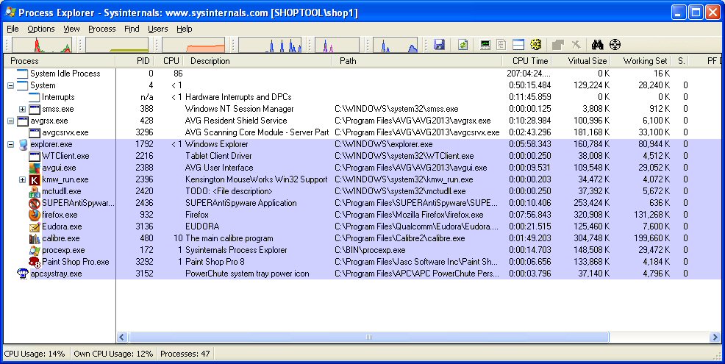Sort by the Path column header
725x364 pixels.
(x=417, y=60)
